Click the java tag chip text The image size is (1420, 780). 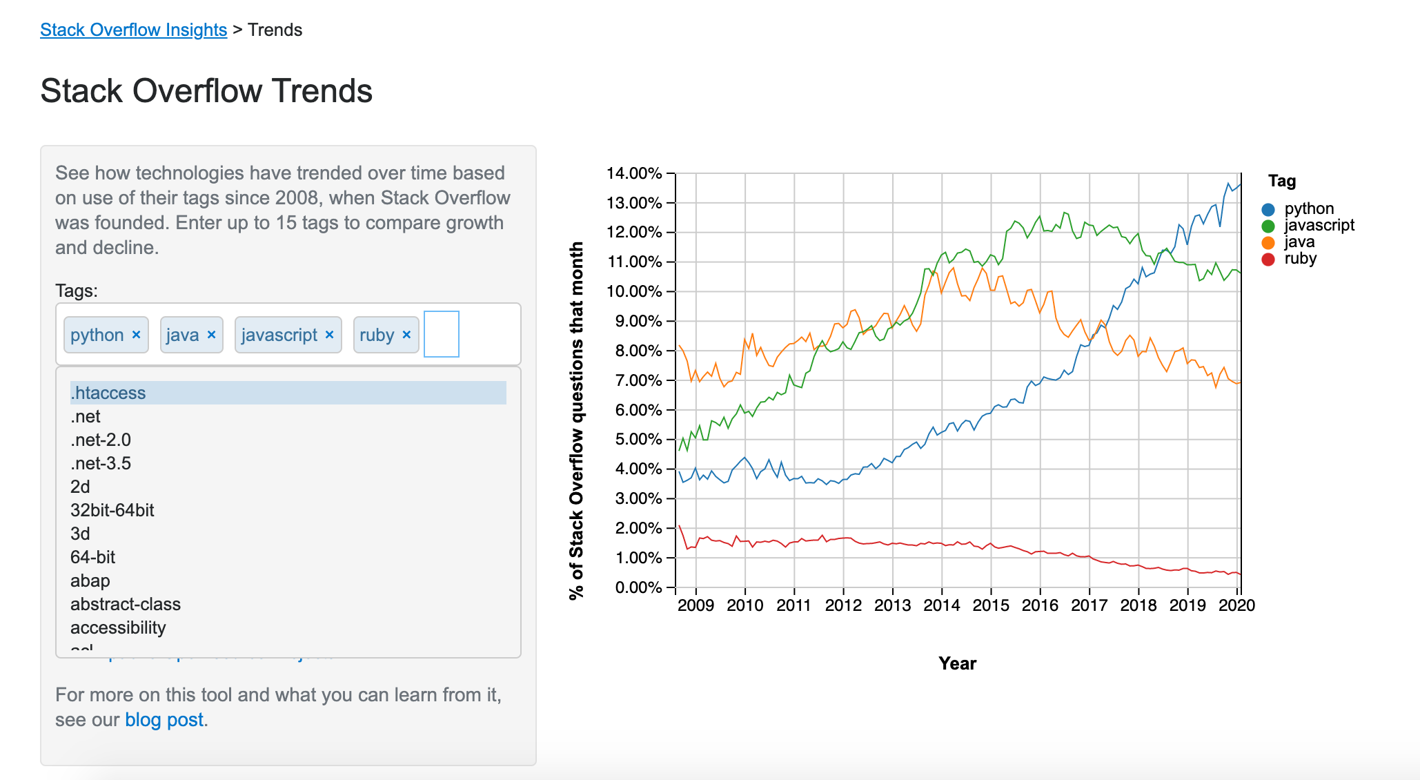coord(182,335)
